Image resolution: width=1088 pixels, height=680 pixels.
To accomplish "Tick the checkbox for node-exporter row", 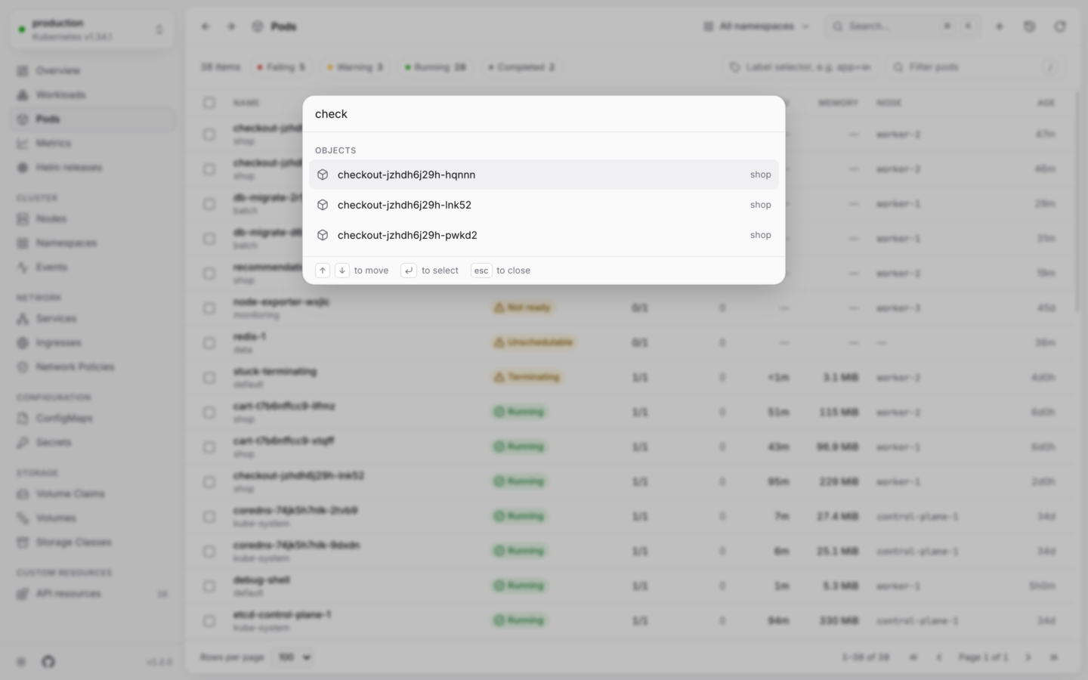I will click(x=209, y=308).
